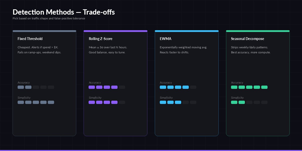Viewport: 302px width, 151px height.
Task: Click the fourth Accuracy segment in the EWMA card
Action: pyautogui.click(x=185, y=87)
